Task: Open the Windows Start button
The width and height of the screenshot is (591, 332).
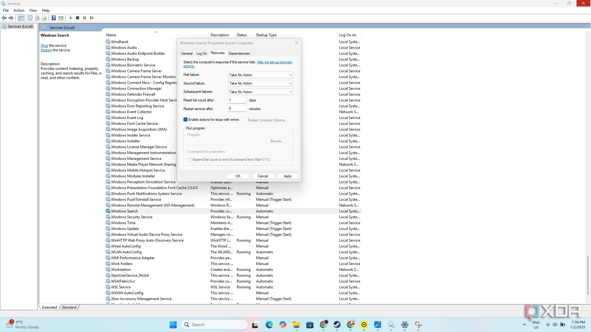Action: click(173, 325)
